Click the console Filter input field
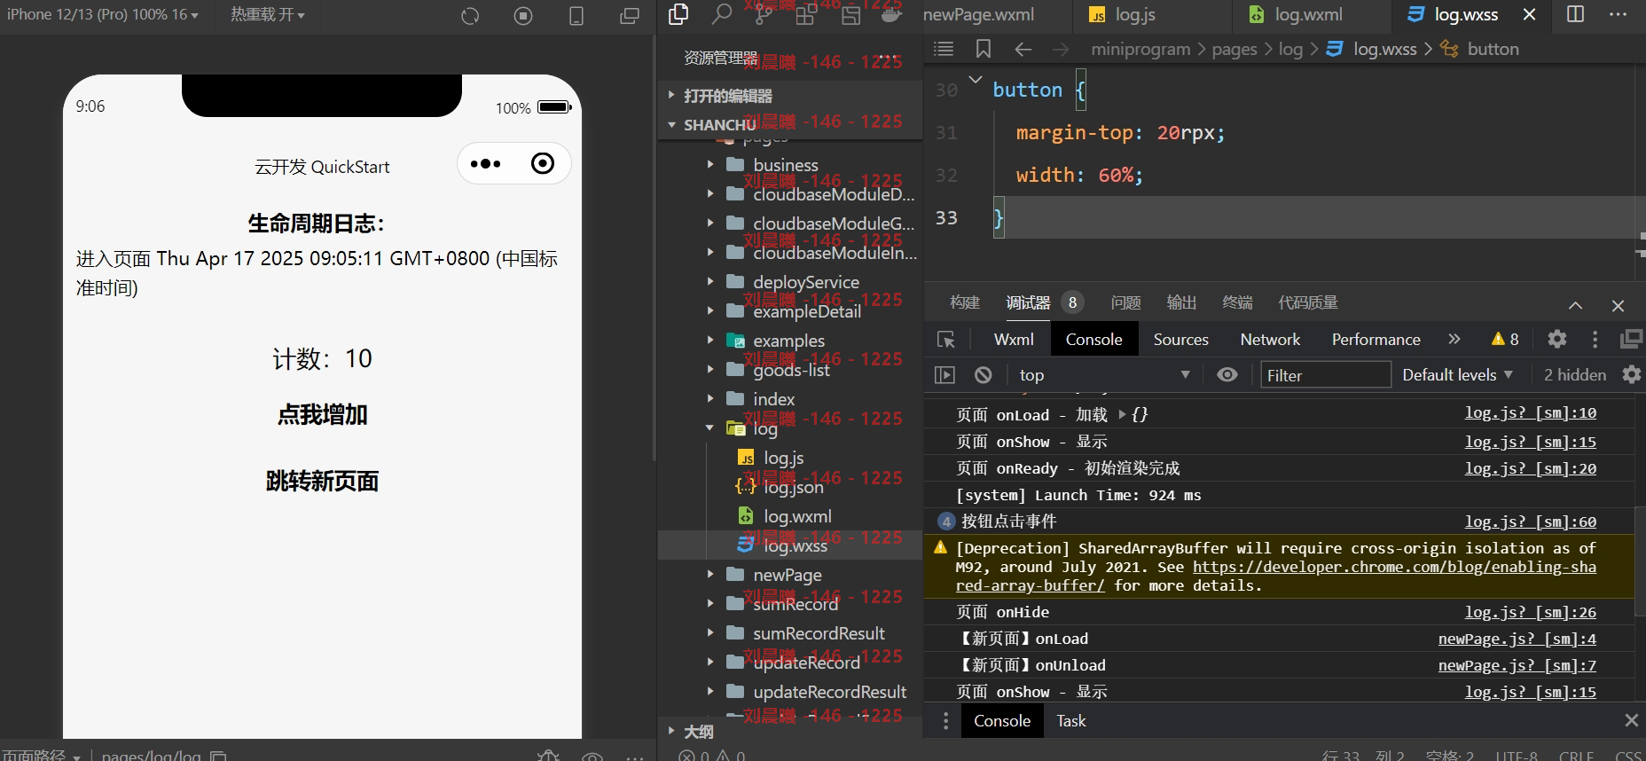The height and width of the screenshot is (761, 1646). (1325, 375)
